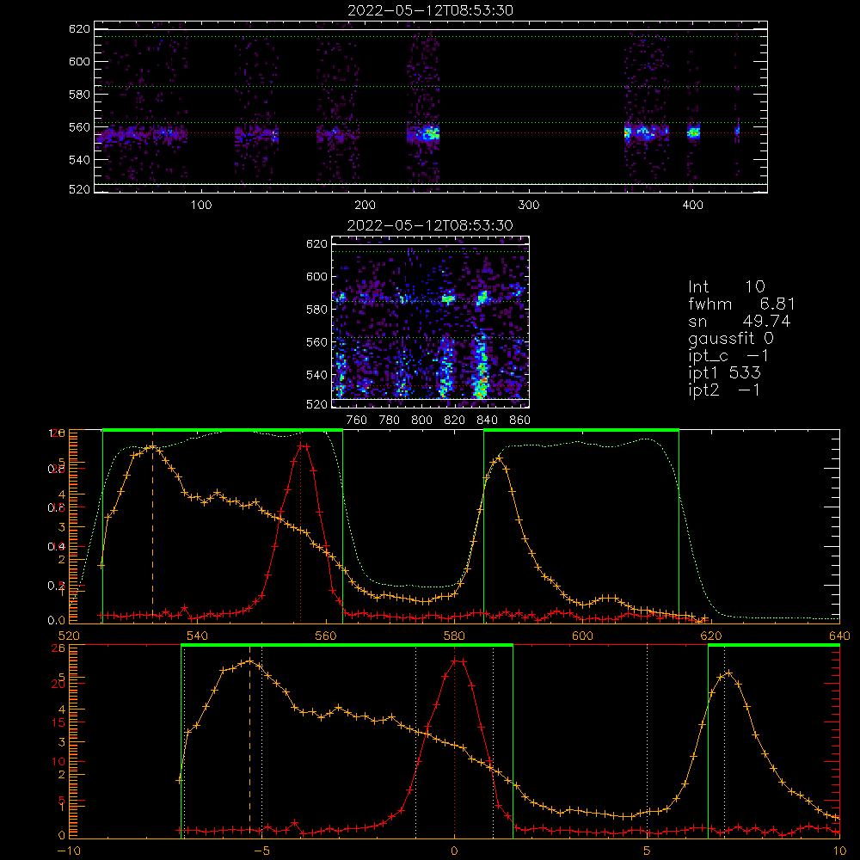
Task: Select the 'fwhm 6.81' value line
Action: tap(741, 304)
